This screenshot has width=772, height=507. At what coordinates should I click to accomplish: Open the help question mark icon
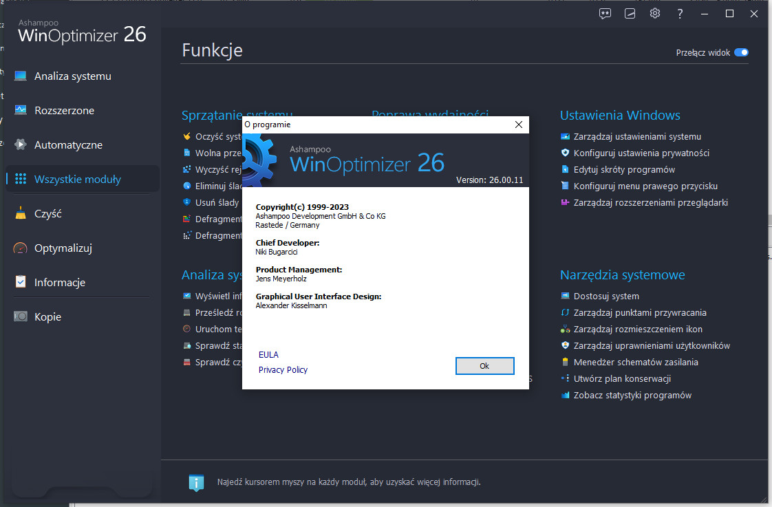click(x=680, y=14)
